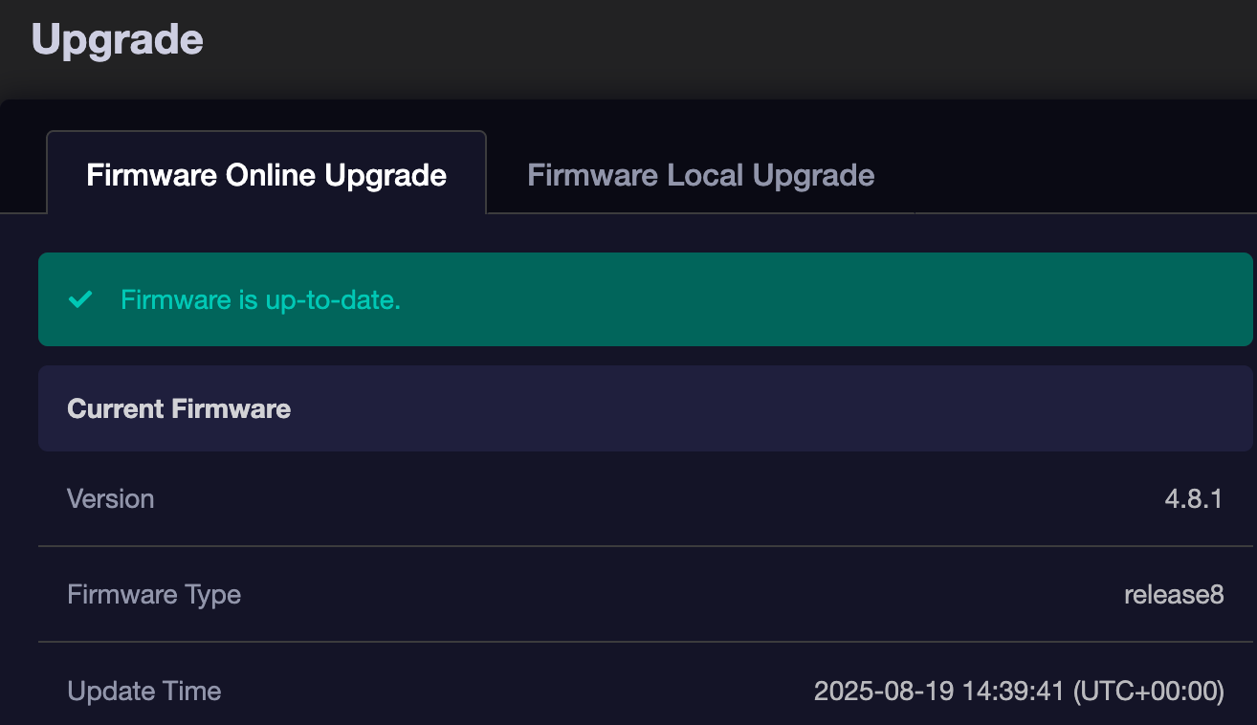This screenshot has width=1257, height=725.
Task: Click the Upgrade page heading
Action: pyautogui.click(x=117, y=40)
